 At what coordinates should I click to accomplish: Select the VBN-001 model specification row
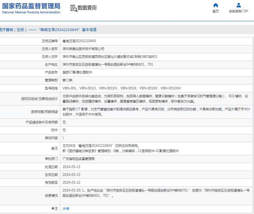point(122,88)
